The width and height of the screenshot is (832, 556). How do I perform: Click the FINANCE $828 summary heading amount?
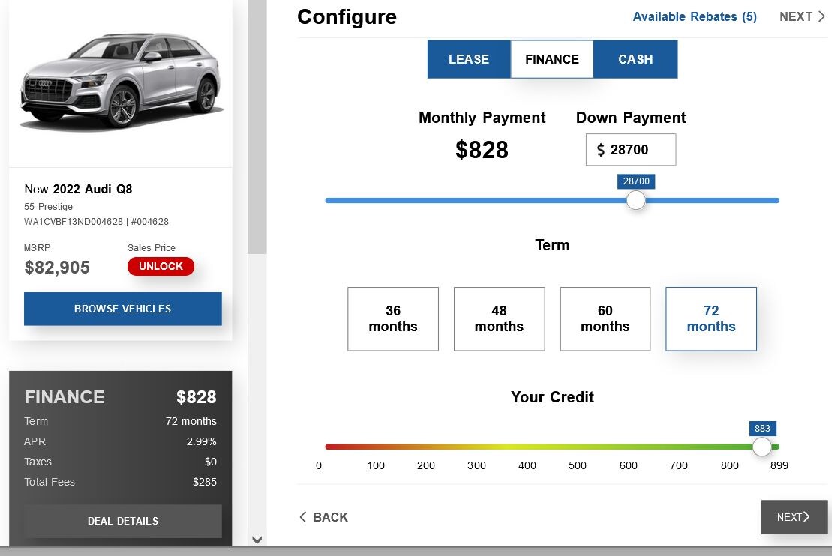197,397
